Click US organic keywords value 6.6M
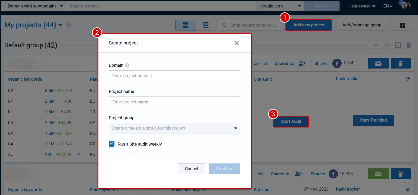 click(x=50, y=91)
